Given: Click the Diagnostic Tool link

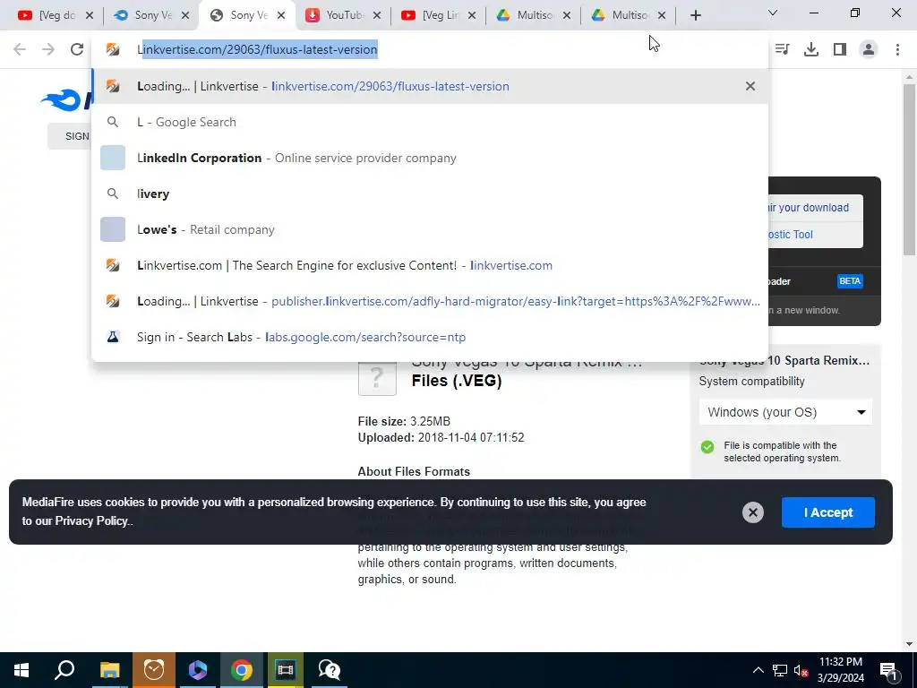Looking at the screenshot, I should [x=790, y=235].
